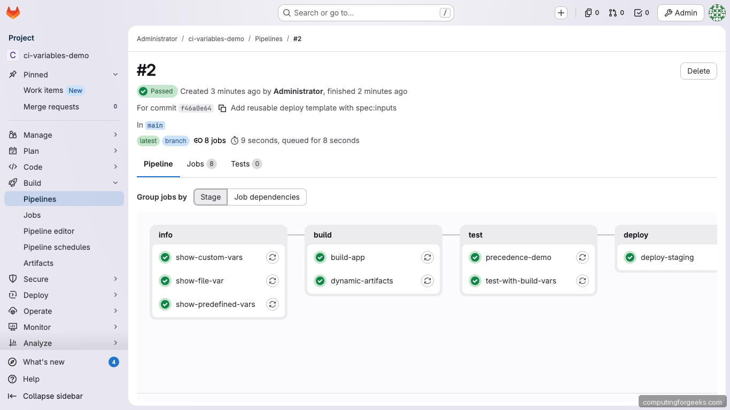Screen dimensions: 730x410
Task: Open the To-Do List from the top bar
Action: pos(641,12)
